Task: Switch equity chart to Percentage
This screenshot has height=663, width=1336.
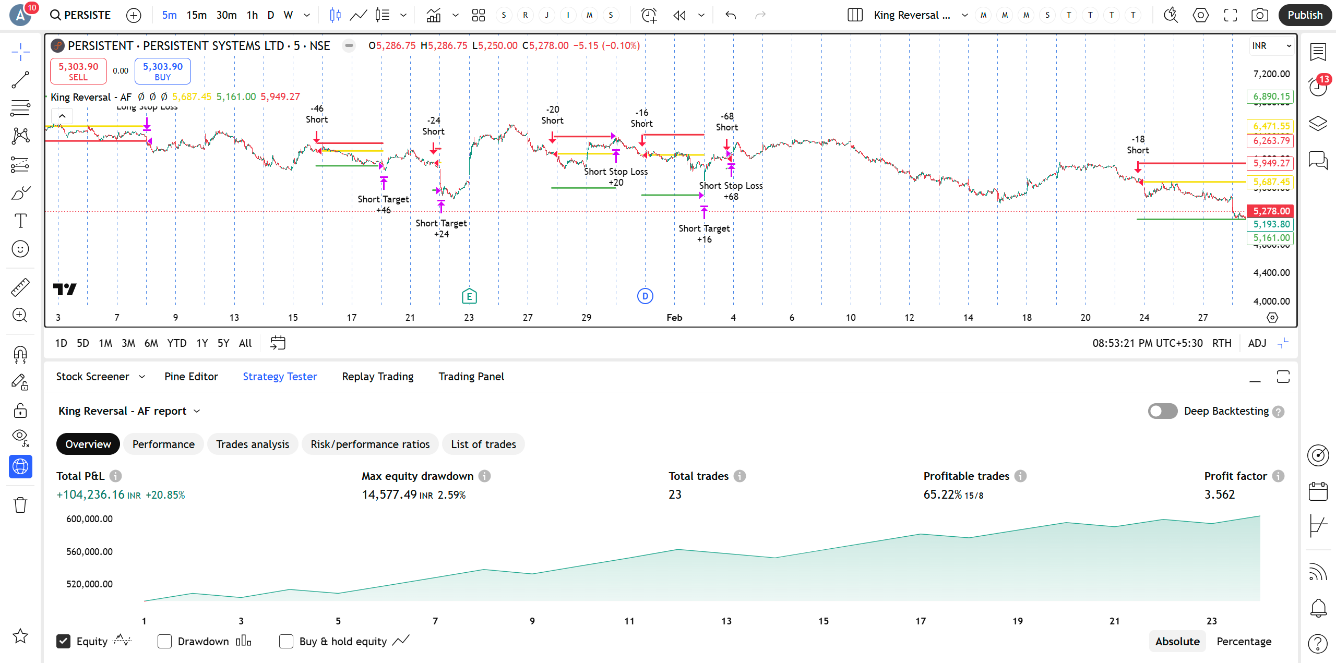Action: click(1244, 641)
